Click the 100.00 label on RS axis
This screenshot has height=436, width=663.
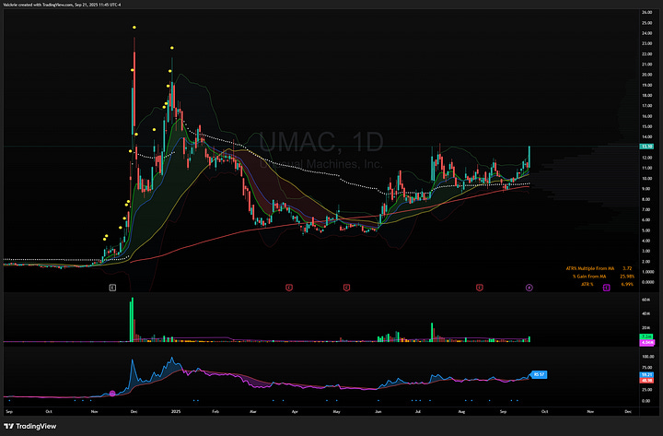coord(647,357)
